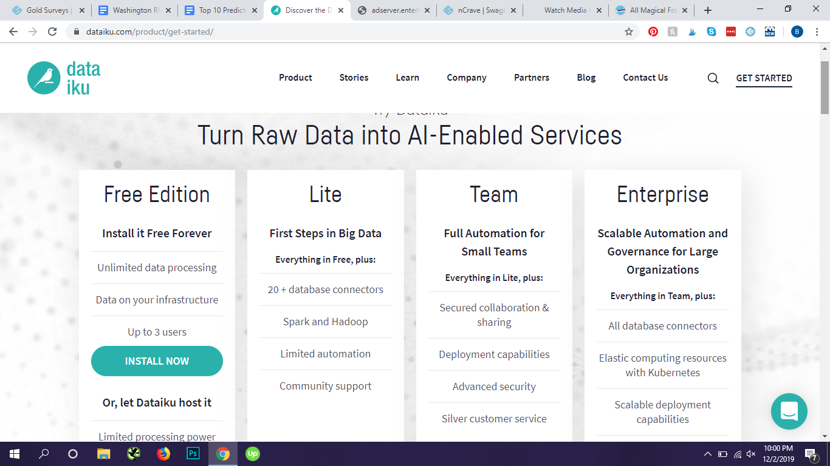Click the volume muted tray icon
The width and height of the screenshot is (830, 466).
[x=752, y=454]
